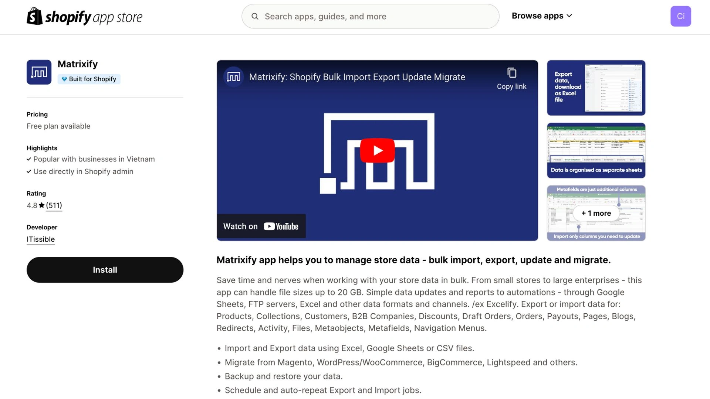Click the Schedule and auto-repeat bullet
The height and width of the screenshot is (399, 710).
pos(323,391)
